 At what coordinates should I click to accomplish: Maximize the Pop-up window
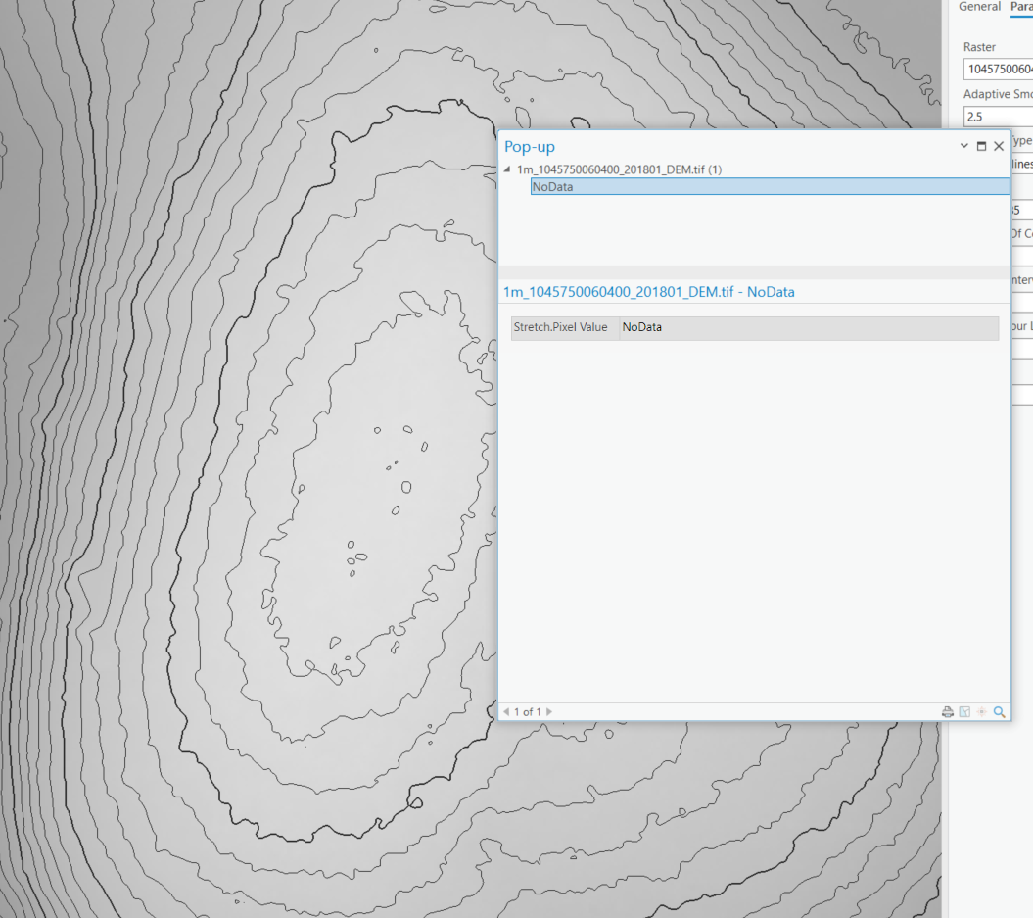(981, 146)
